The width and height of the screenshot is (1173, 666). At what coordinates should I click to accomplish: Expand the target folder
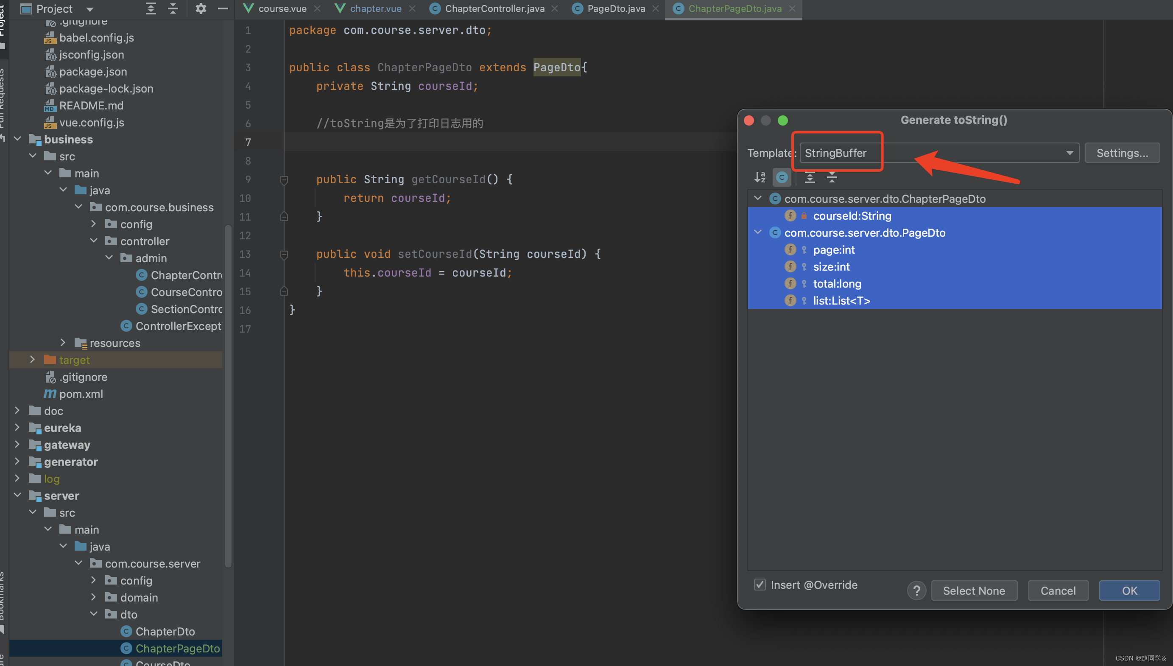pyautogui.click(x=32, y=360)
